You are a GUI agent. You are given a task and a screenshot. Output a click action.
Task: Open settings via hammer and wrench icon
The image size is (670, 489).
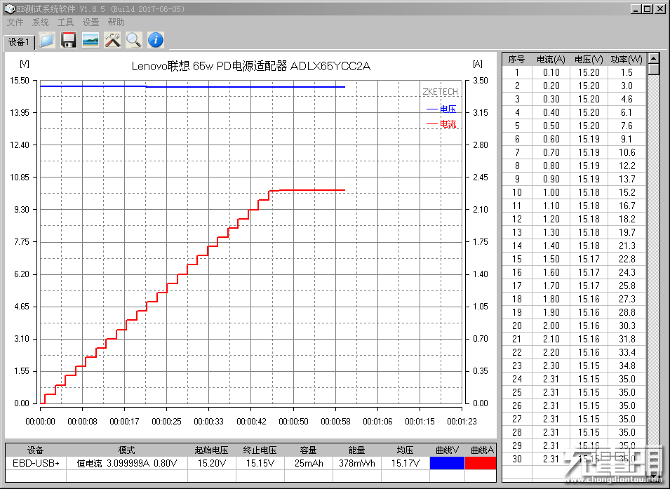click(112, 40)
